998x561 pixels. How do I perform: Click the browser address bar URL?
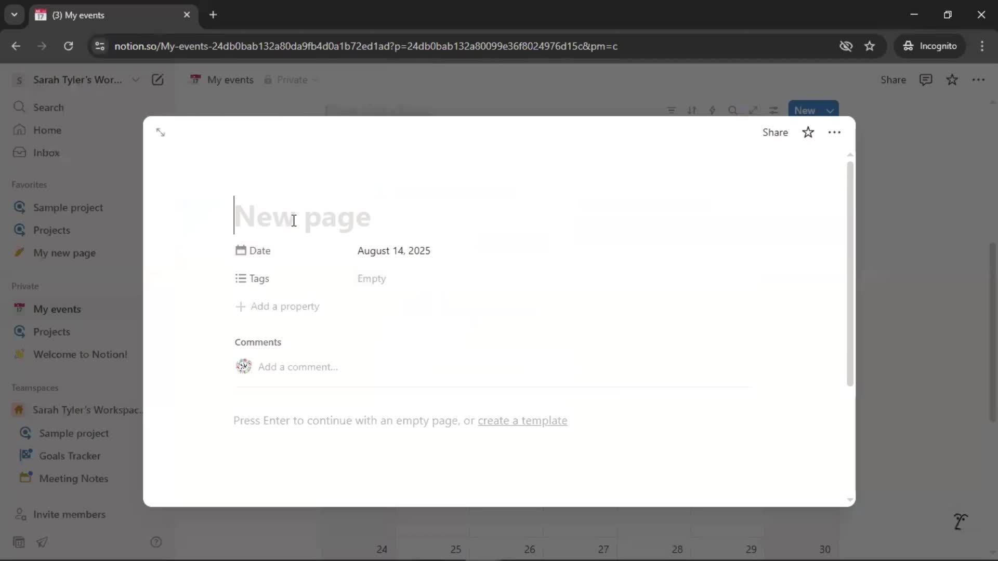pos(365,46)
